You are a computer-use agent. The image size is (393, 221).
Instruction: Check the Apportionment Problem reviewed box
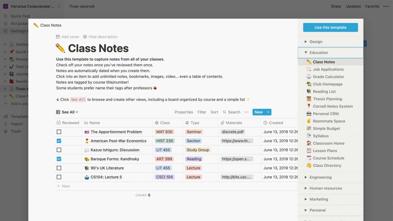coord(59,132)
